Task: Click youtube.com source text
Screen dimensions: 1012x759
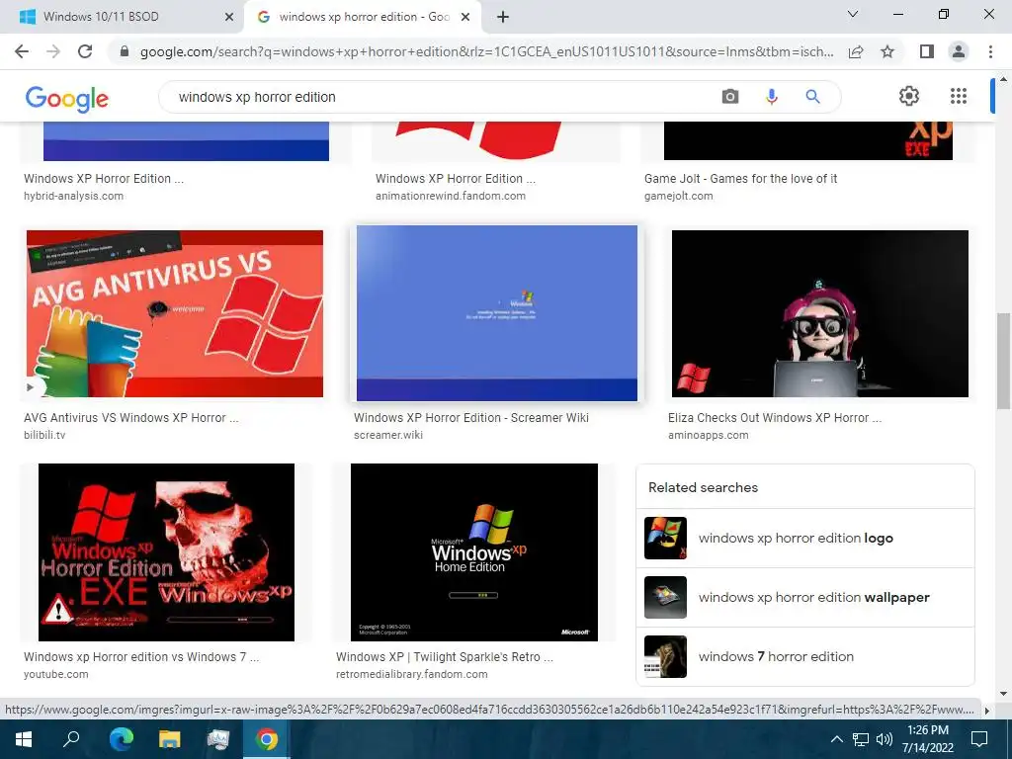Action: tap(56, 674)
